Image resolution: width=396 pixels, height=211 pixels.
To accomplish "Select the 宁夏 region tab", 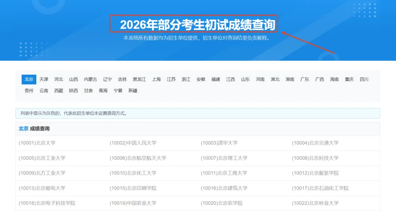I will click(x=118, y=90).
